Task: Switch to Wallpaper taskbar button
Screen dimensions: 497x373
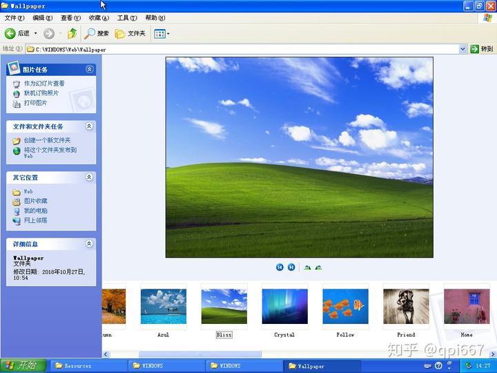Action: (x=322, y=365)
